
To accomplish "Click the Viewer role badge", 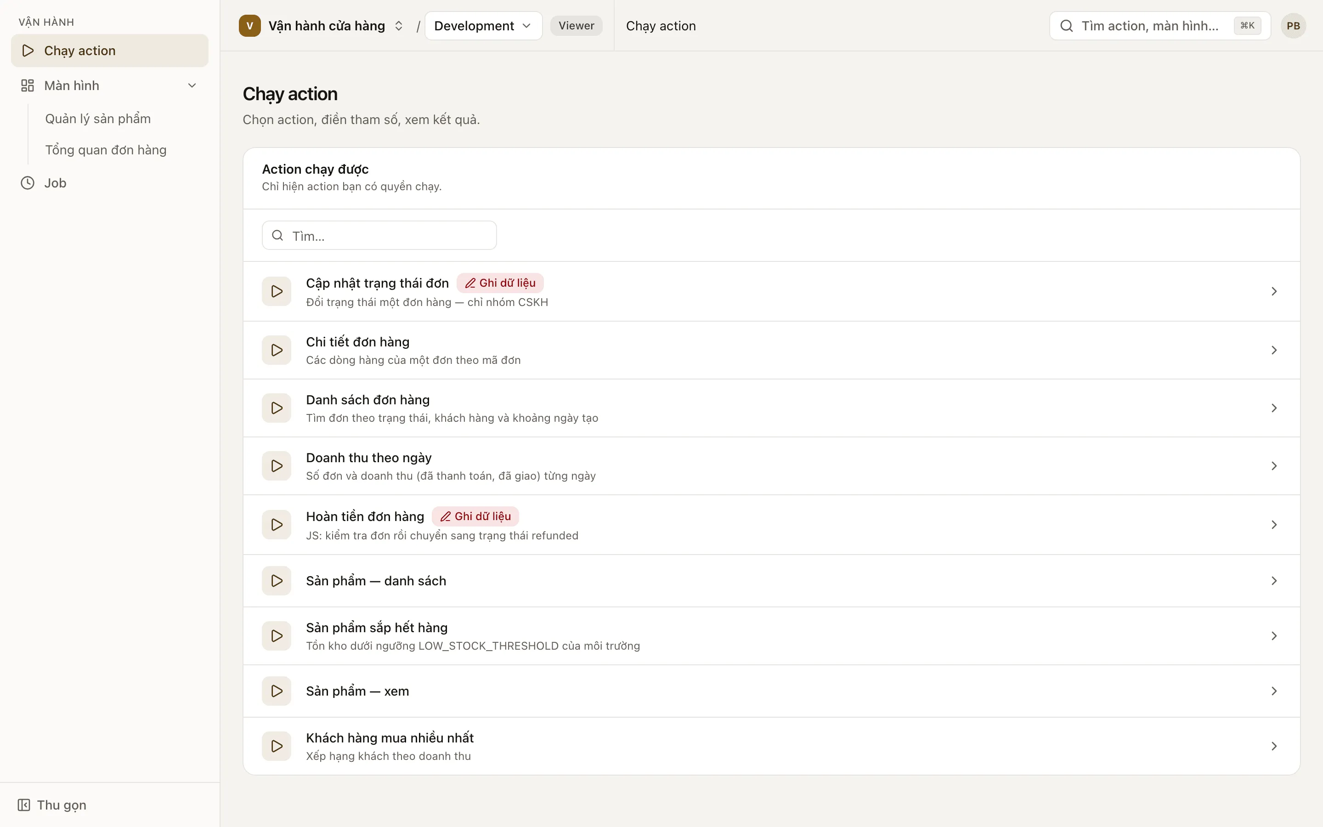I will (576, 26).
